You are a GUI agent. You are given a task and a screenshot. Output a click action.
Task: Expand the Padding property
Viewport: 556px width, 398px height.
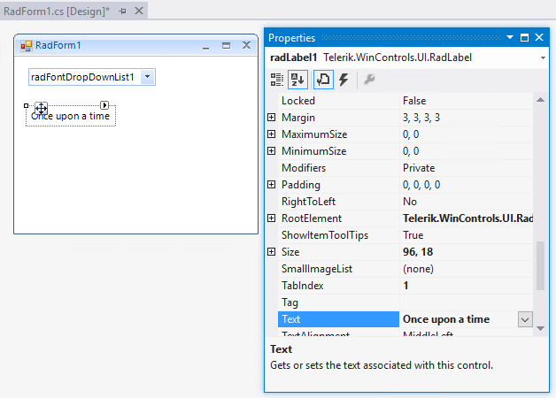click(271, 185)
